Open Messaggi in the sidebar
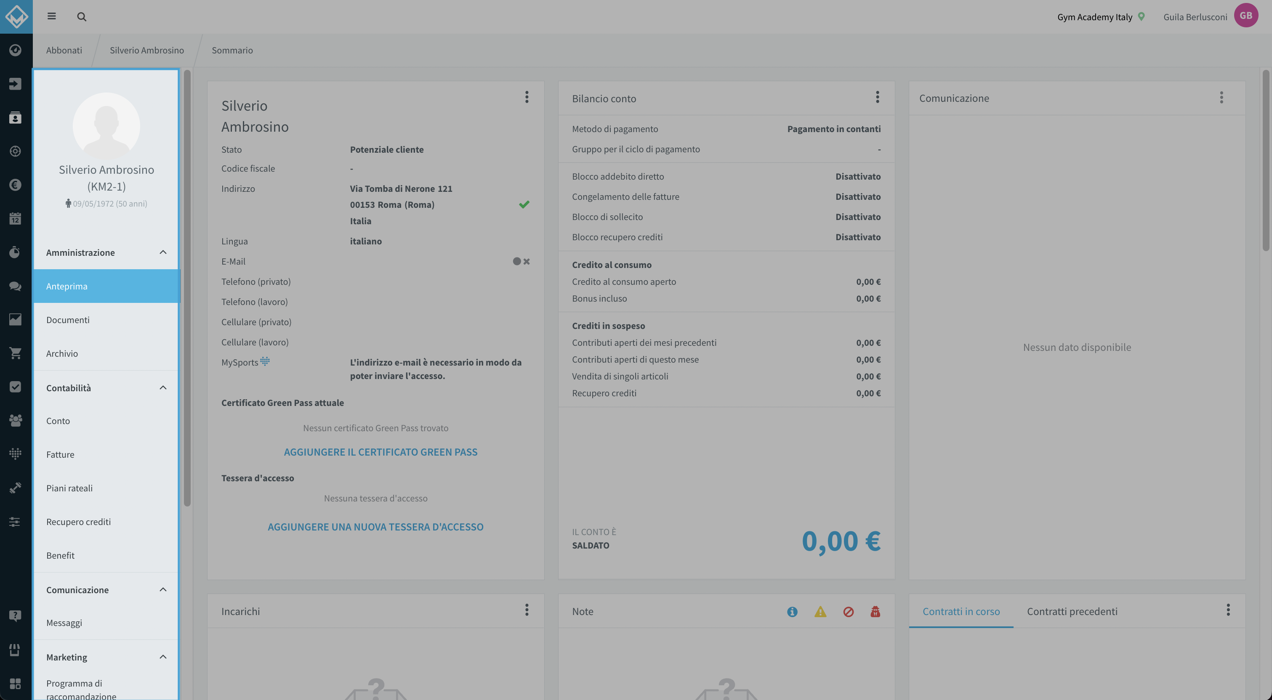This screenshot has width=1272, height=700. point(106,623)
